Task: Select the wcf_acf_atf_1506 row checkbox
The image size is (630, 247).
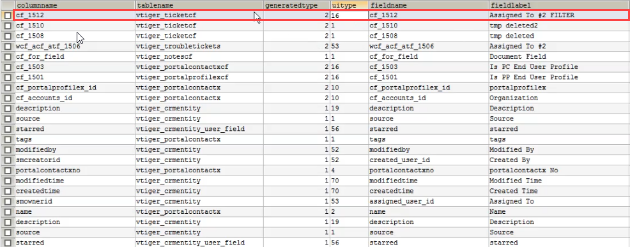Action: [x=8, y=47]
